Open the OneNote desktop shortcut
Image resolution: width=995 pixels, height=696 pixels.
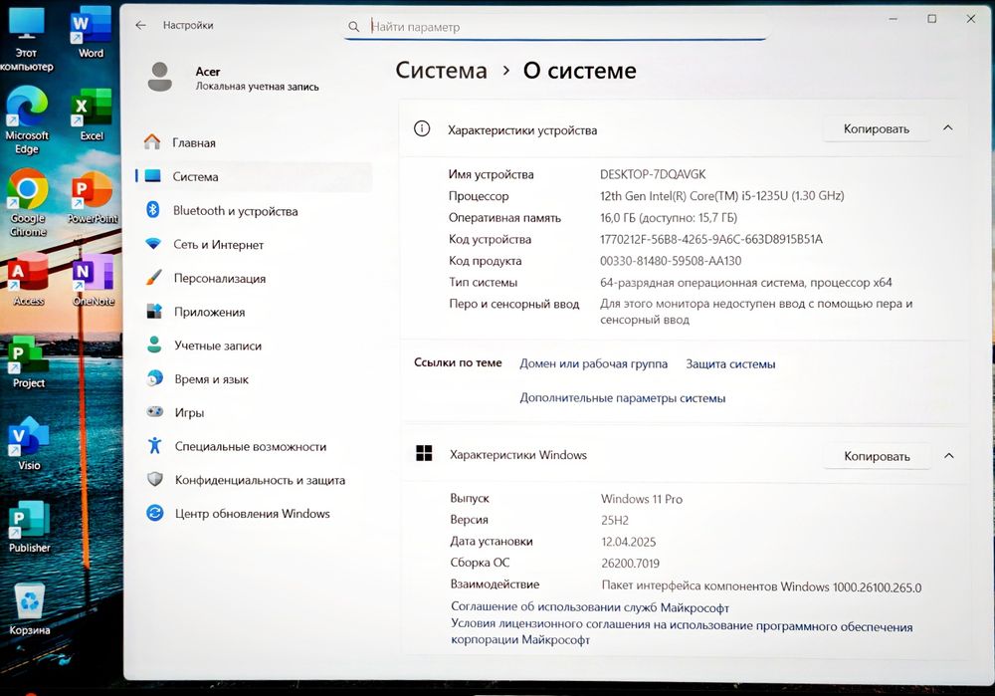(94, 281)
